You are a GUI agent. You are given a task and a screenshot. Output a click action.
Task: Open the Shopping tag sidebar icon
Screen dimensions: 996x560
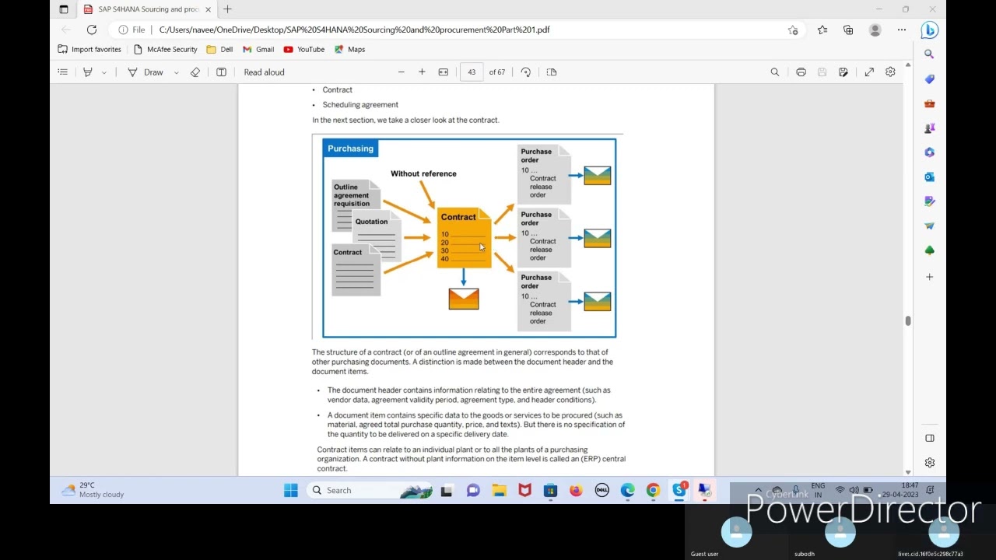[929, 79]
